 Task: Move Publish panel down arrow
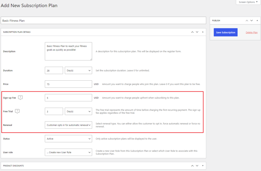[x=252, y=21]
